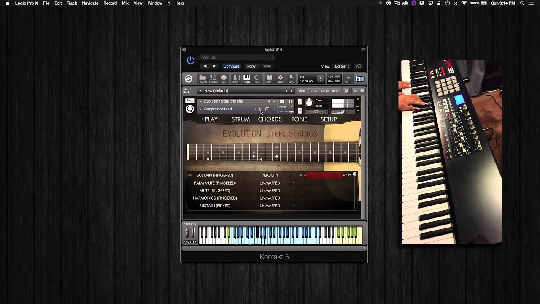Screen dimensions: 540x304
Task: Open Palm Mute (Fingered) mapping dropdown
Action: click(x=294, y=183)
